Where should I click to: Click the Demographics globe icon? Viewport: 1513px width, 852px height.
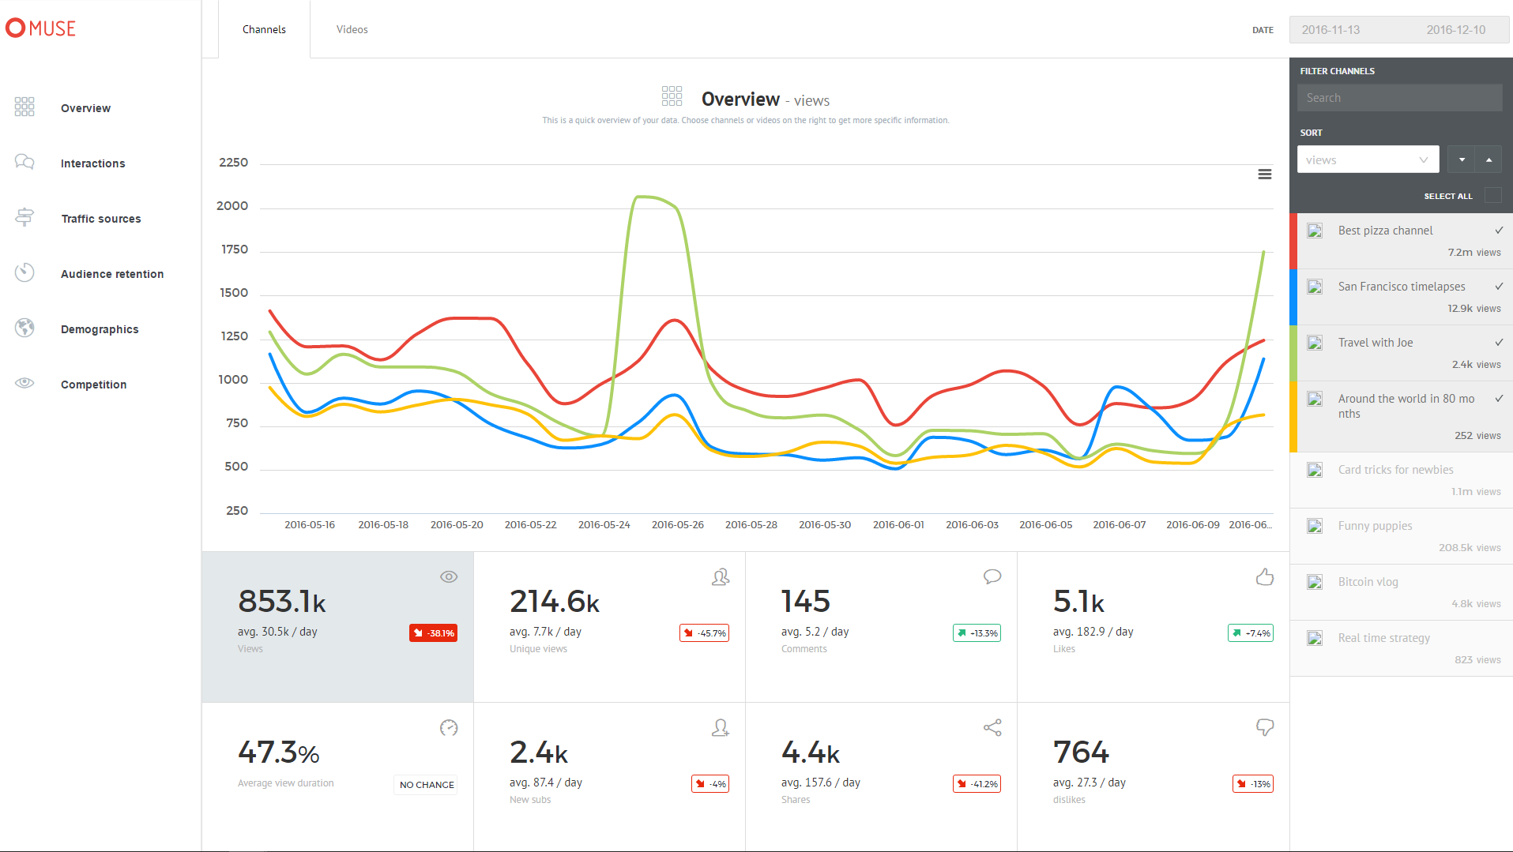24,328
